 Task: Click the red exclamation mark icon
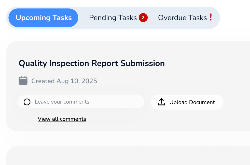click(x=211, y=17)
